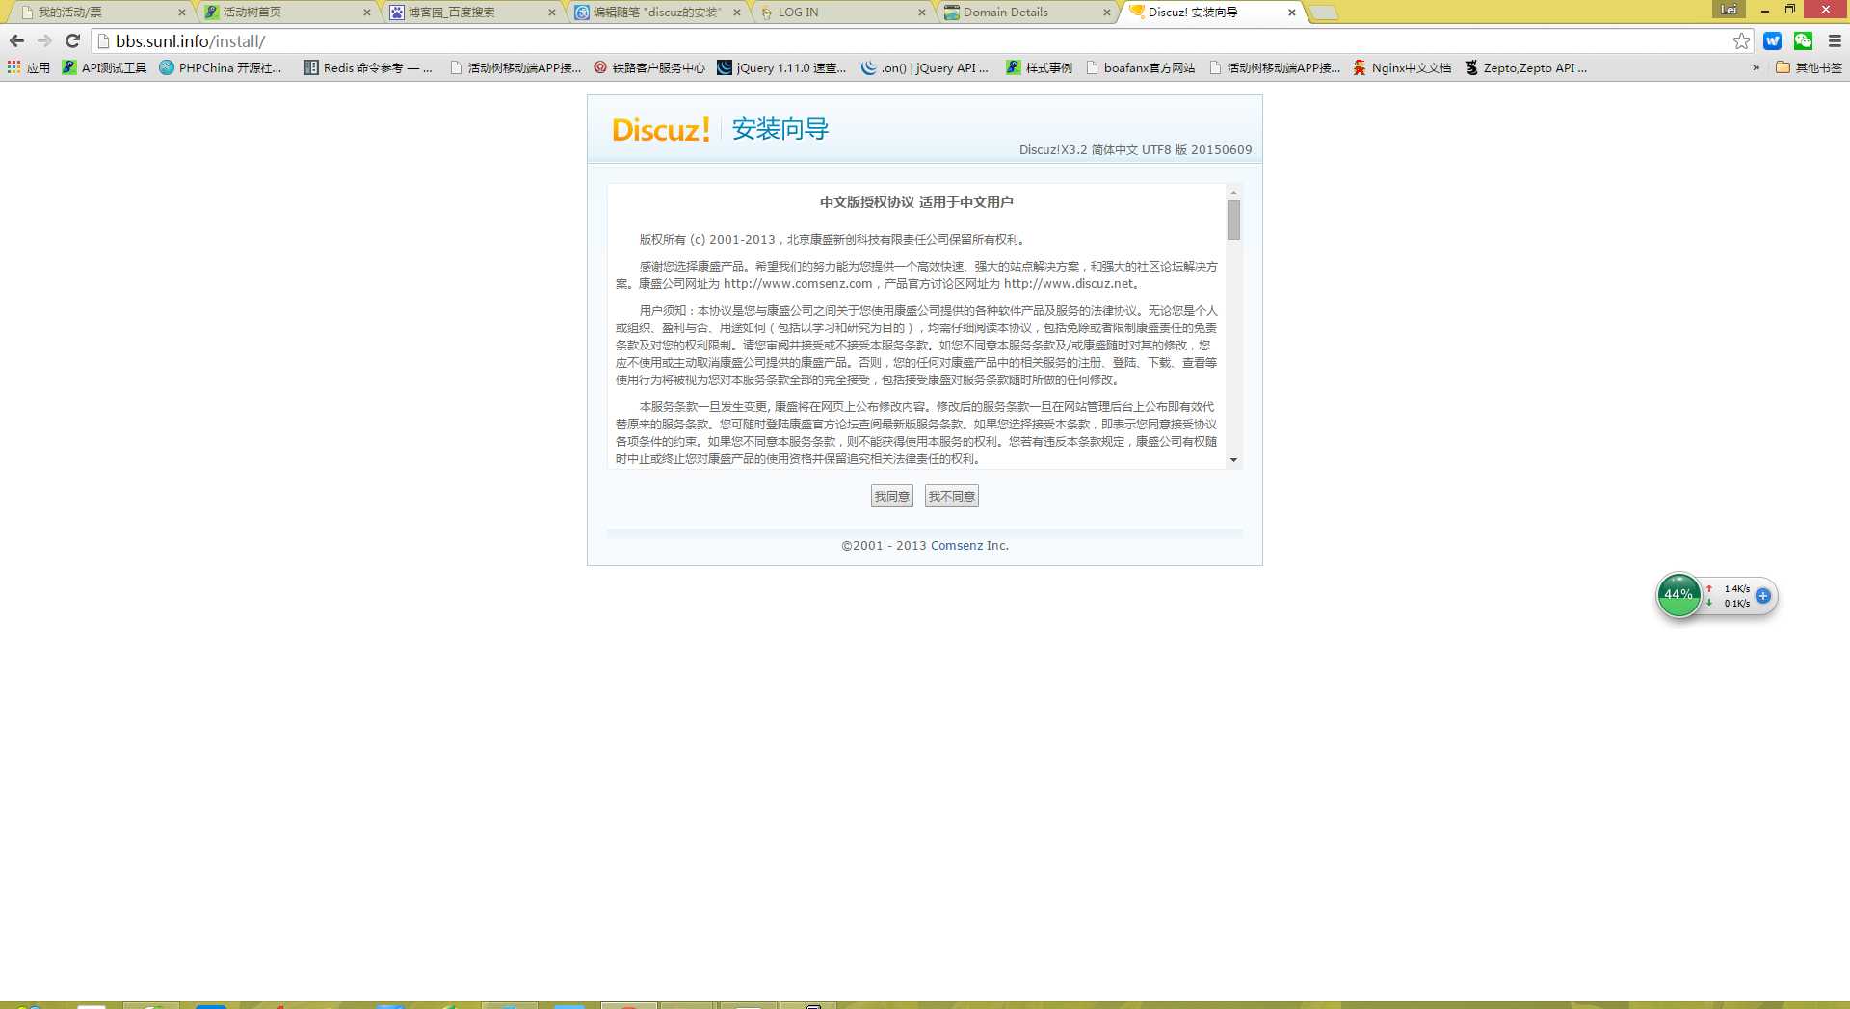
Task: Open the Redis 命令参考 bookmark
Action: click(x=368, y=67)
